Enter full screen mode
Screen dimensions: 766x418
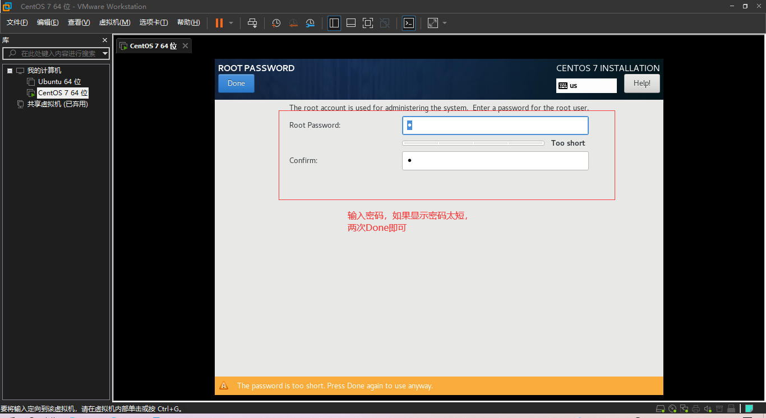click(x=368, y=23)
